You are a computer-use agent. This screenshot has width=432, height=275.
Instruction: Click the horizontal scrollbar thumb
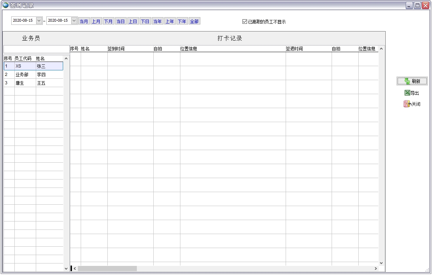107,268
